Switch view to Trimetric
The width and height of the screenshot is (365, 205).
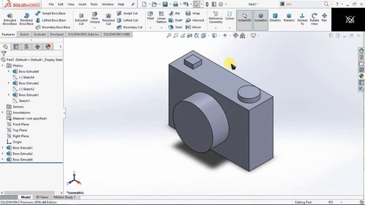coord(289,17)
